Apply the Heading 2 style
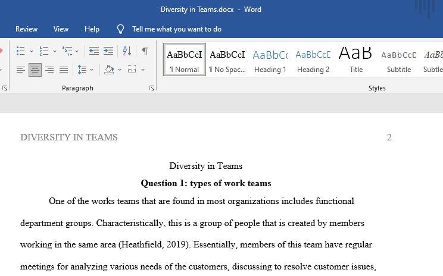Viewport: 443px width, 276px height. [x=313, y=59]
